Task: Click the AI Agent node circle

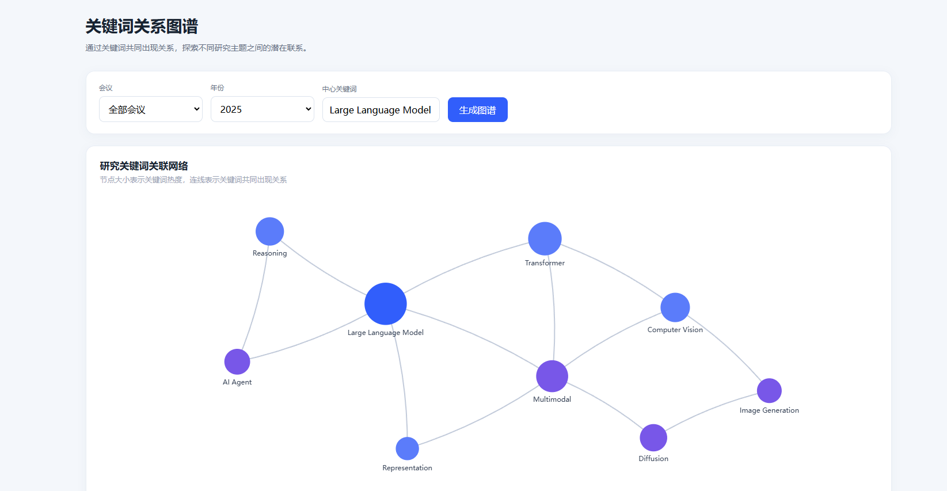Action: click(x=237, y=362)
